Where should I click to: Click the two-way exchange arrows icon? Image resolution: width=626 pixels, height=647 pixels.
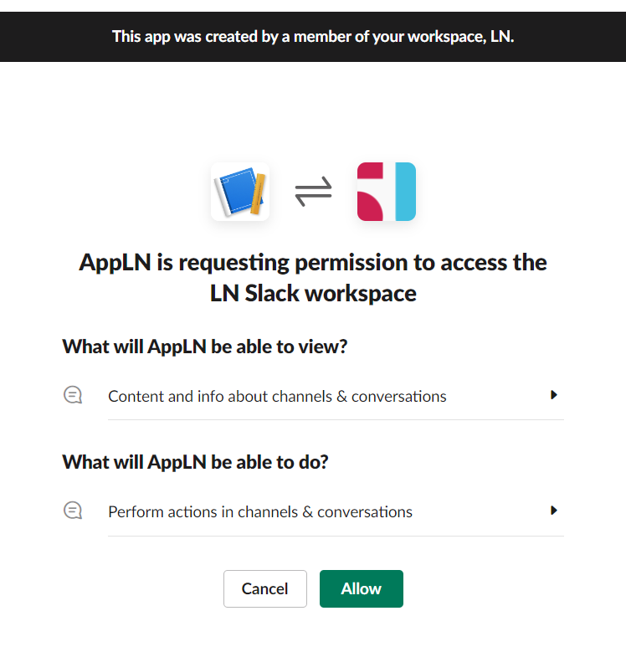tap(313, 193)
